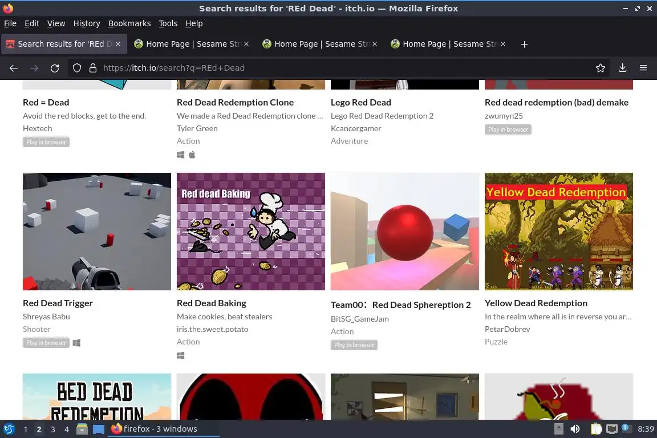Bookmark this page with the star icon
The image size is (657, 438).
point(601,68)
